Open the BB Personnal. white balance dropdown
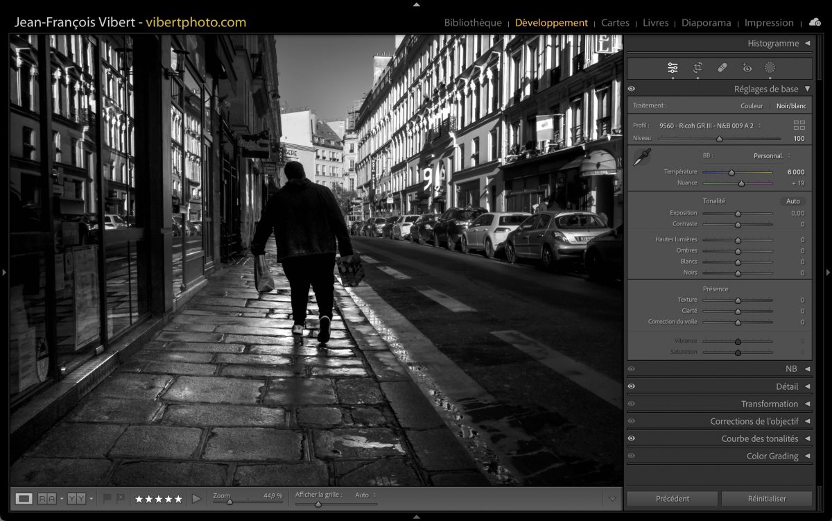The height and width of the screenshot is (521, 832). coord(772,156)
